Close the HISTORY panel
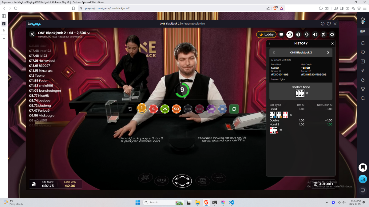The width and height of the screenshot is (369, 207). [x=332, y=44]
